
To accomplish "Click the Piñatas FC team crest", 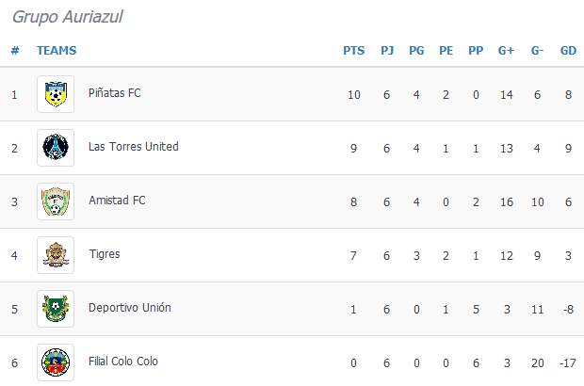I will [x=56, y=94].
